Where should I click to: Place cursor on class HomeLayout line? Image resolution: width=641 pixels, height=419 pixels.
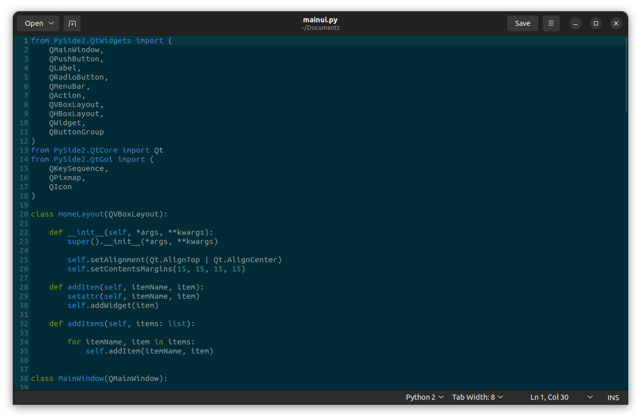tap(99, 214)
